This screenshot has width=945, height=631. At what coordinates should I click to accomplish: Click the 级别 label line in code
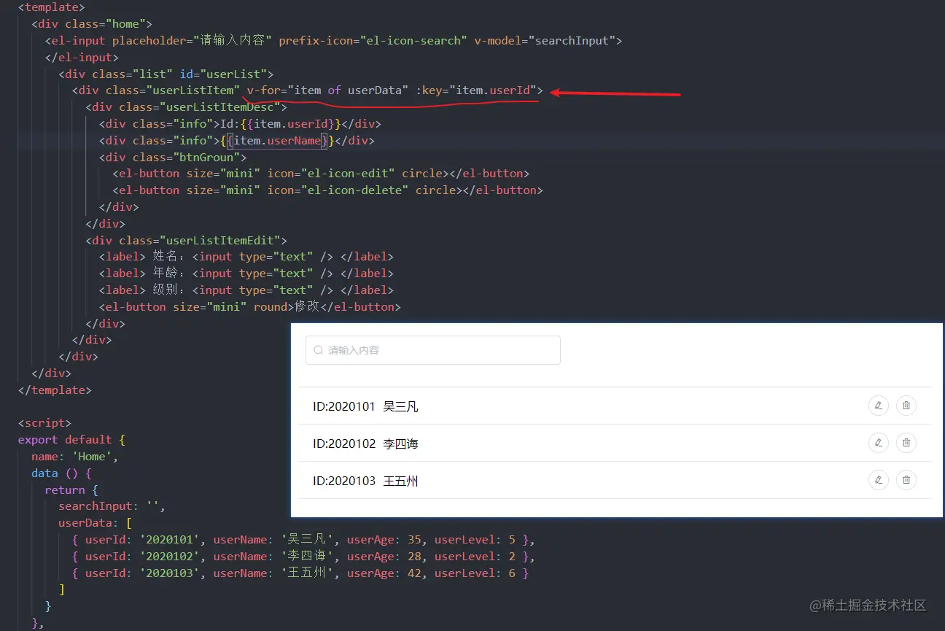point(246,290)
